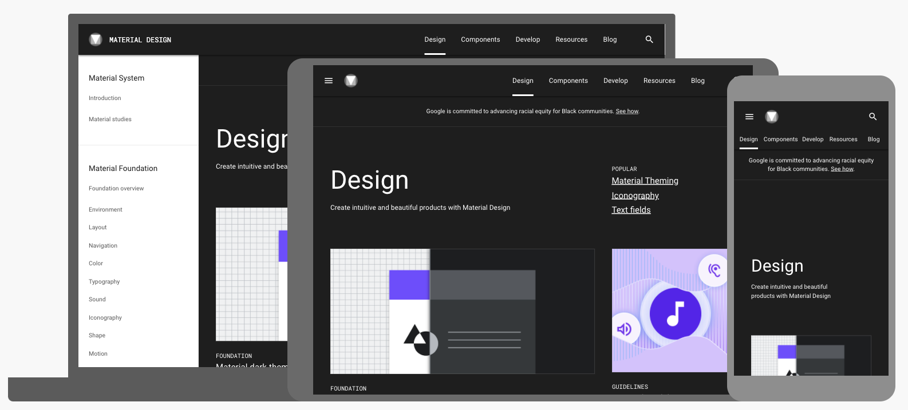The width and height of the screenshot is (908, 410).
Task: Open the Resources tab on the tablet
Action: click(660, 81)
